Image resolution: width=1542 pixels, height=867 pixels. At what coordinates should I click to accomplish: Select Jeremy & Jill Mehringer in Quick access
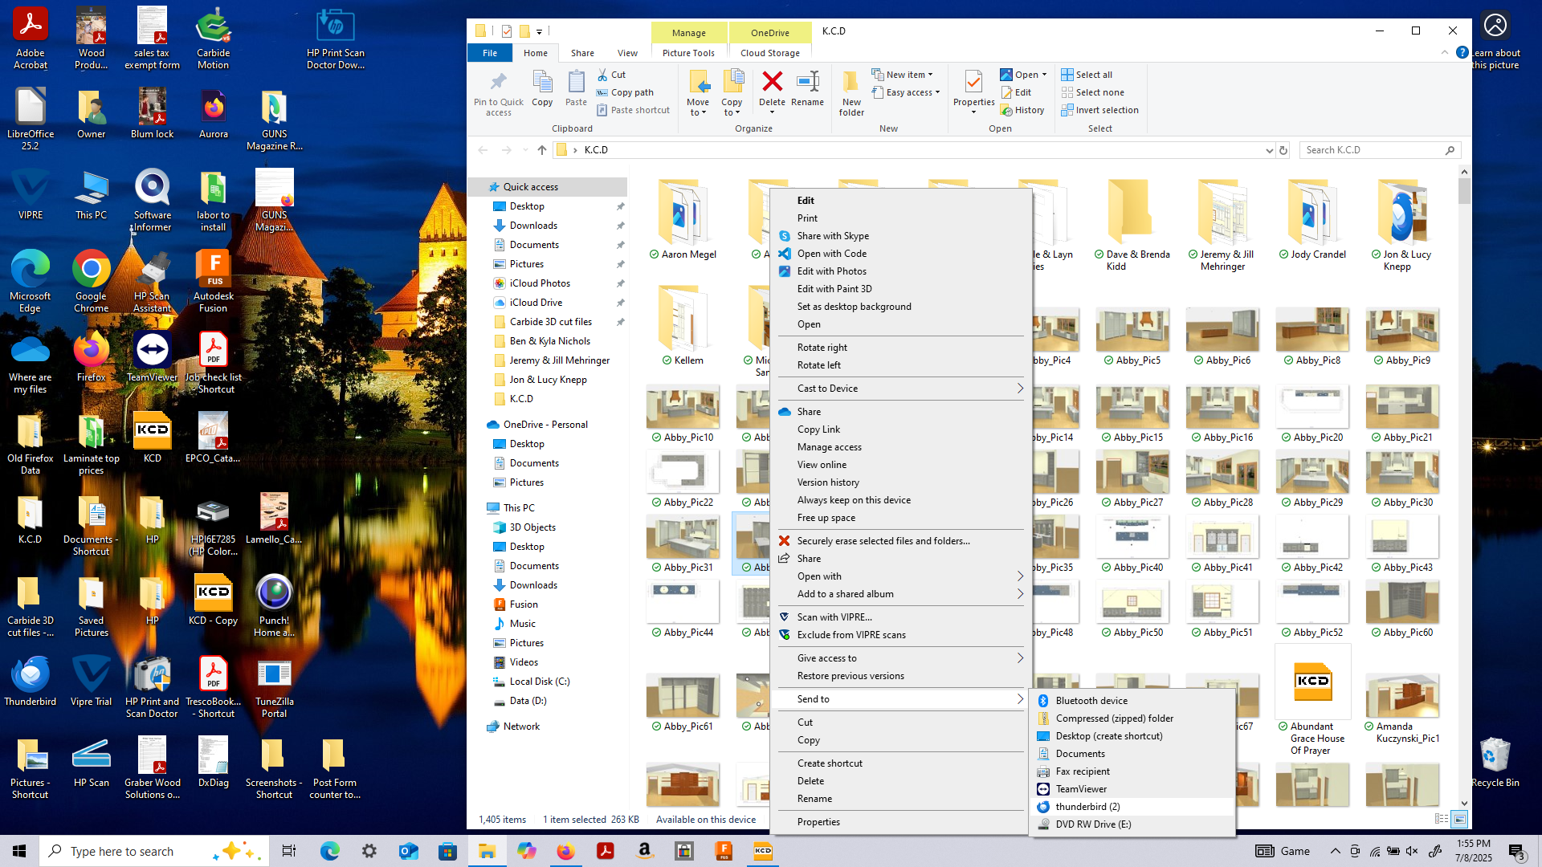point(559,360)
